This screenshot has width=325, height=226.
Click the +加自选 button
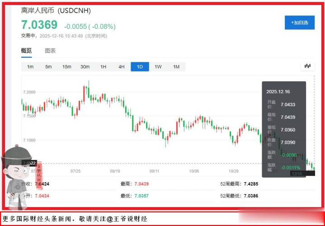point(300,23)
